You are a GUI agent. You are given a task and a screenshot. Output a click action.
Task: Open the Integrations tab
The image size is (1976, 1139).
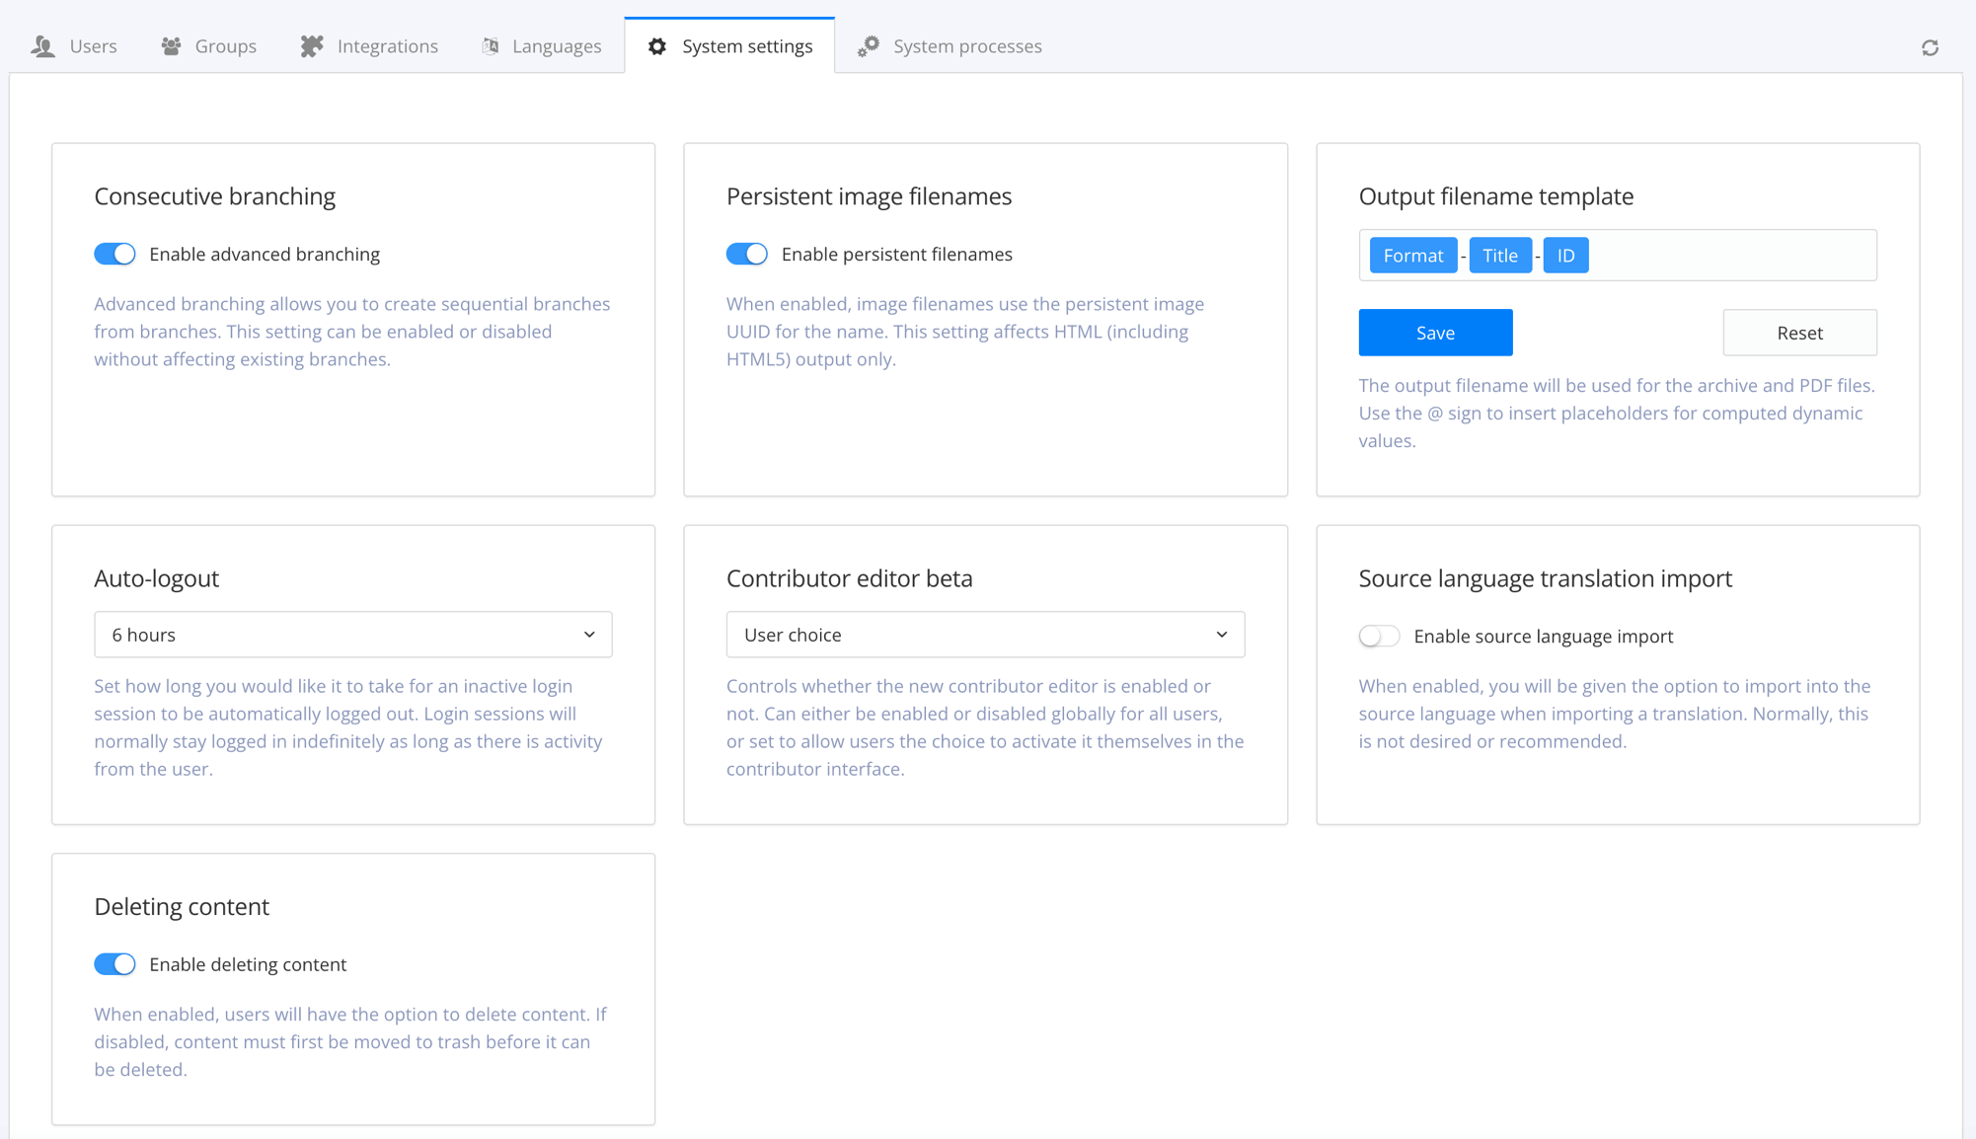click(x=387, y=46)
